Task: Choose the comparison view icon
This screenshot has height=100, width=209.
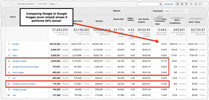Action: 191,4
